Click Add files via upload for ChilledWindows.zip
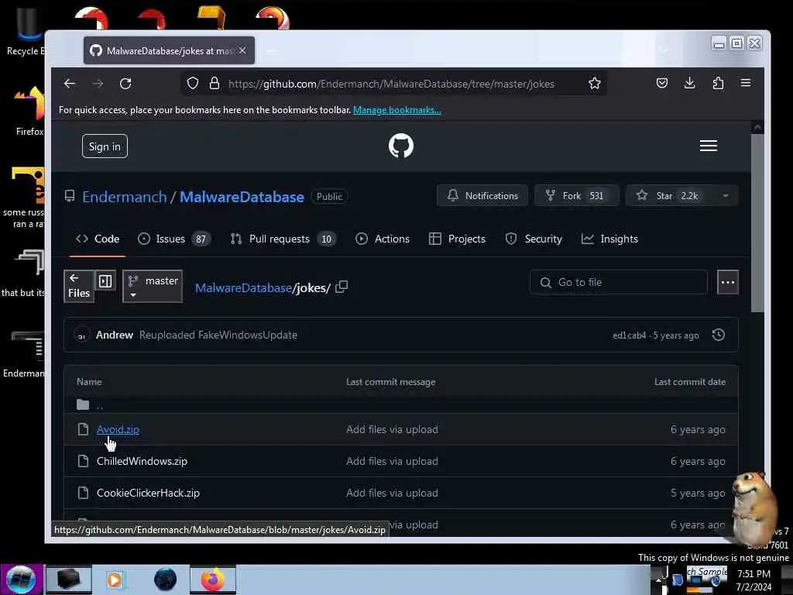This screenshot has height=595, width=793. point(392,462)
